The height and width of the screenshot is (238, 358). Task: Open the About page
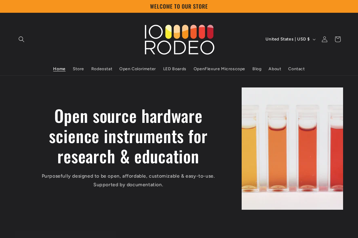[x=275, y=69]
